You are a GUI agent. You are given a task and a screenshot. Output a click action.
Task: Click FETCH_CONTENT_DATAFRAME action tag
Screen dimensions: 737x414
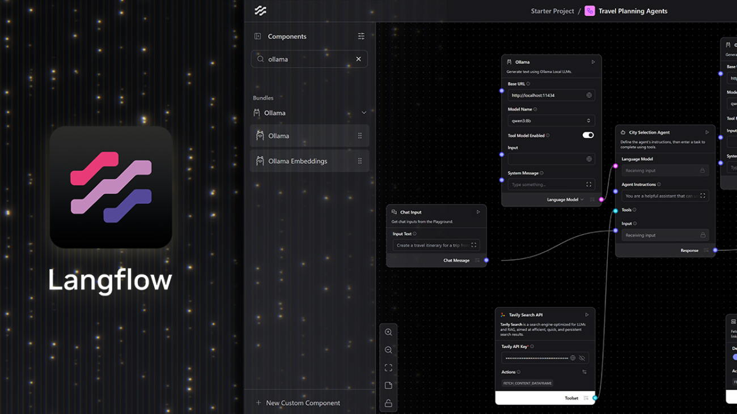coord(527,383)
